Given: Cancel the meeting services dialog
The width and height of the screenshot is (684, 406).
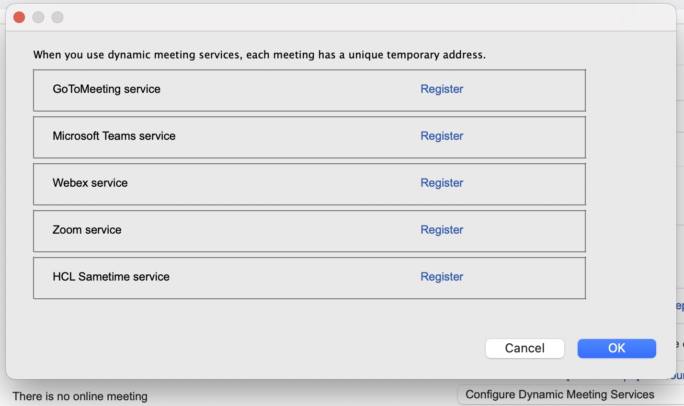Looking at the screenshot, I should click(x=524, y=348).
